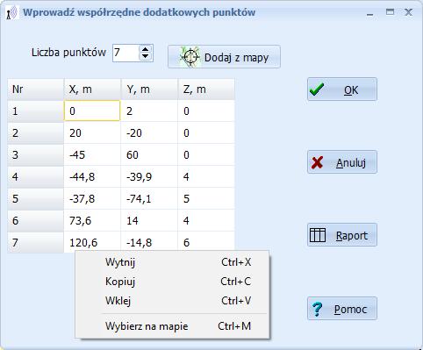Select the Z cell in row 2
This screenshot has height=350, width=423.
(206, 133)
